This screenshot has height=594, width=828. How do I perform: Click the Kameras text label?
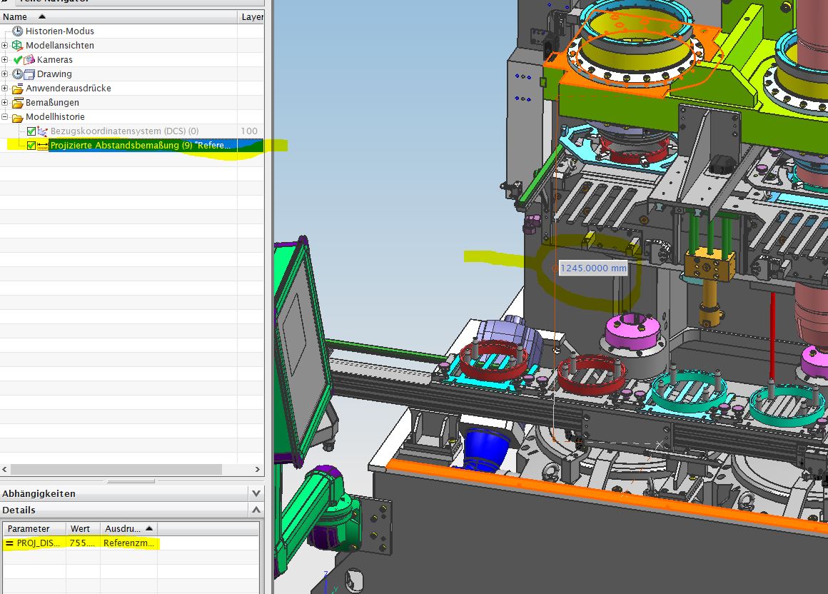click(x=54, y=60)
